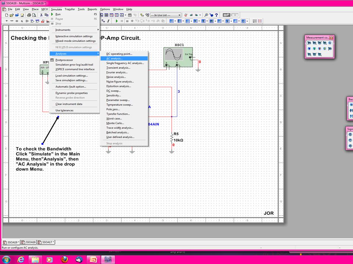Choose Use tolerances in Simulate menu
353x264 pixels.
click(75, 110)
